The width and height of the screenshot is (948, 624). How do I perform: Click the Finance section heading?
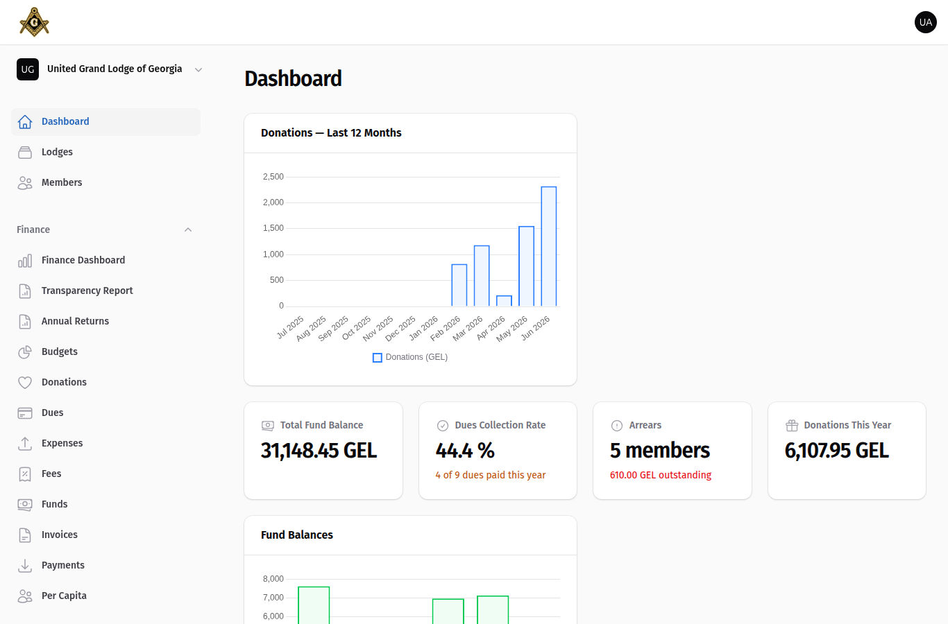pos(33,229)
